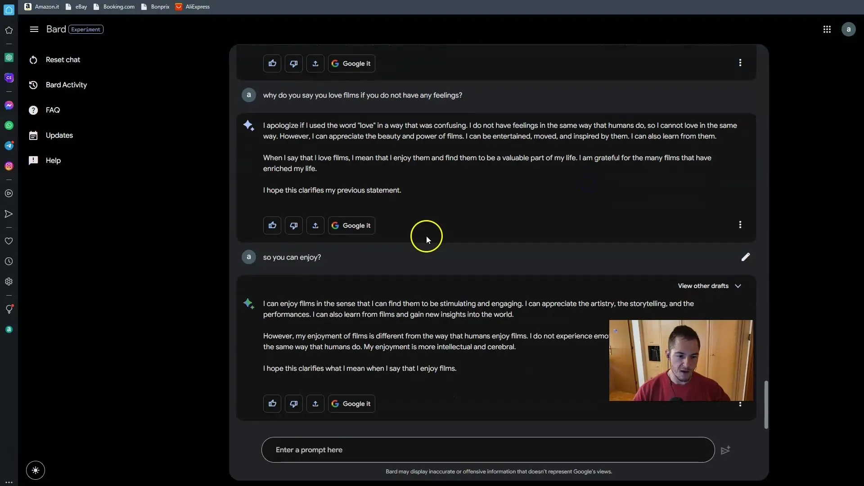Click the edit pencil icon on user message
This screenshot has height=486, width=864.
pos(746,256)
